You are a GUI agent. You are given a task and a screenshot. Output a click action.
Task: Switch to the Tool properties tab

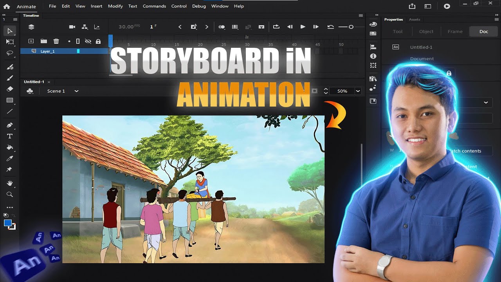click(x=398, y=32)
